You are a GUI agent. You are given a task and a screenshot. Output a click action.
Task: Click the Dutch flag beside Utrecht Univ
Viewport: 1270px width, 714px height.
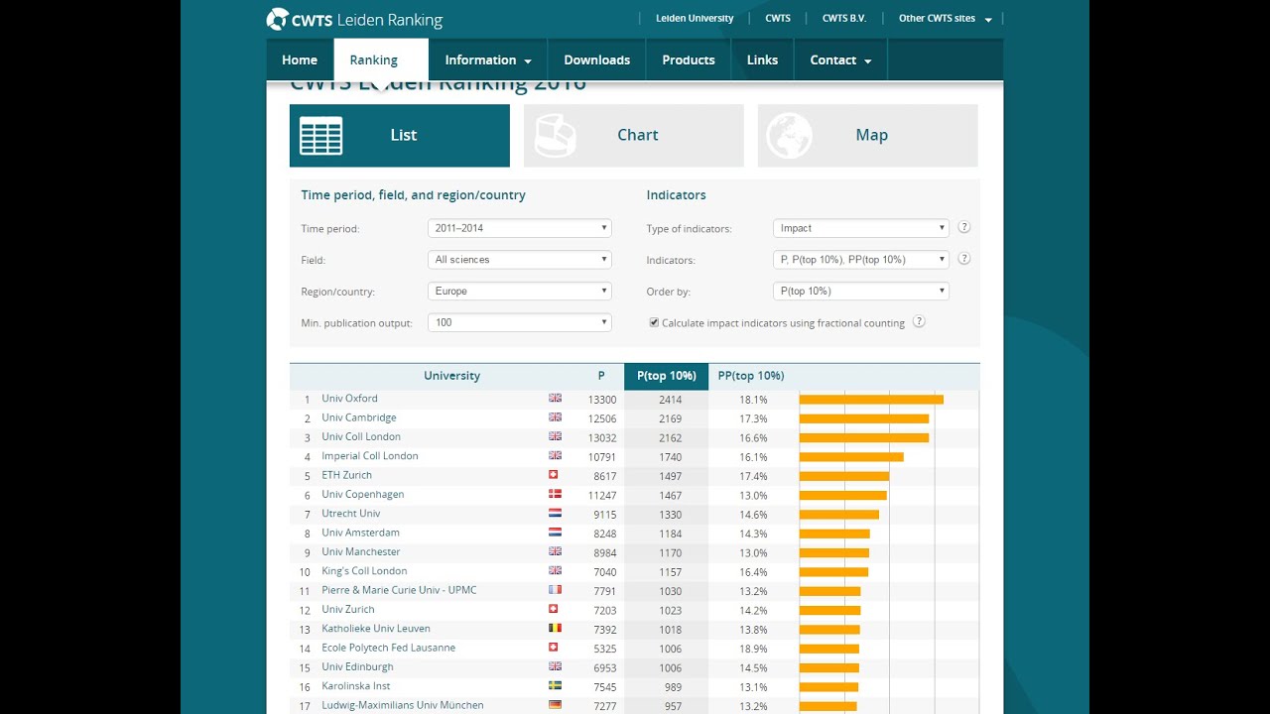click(x=555, y=514)
